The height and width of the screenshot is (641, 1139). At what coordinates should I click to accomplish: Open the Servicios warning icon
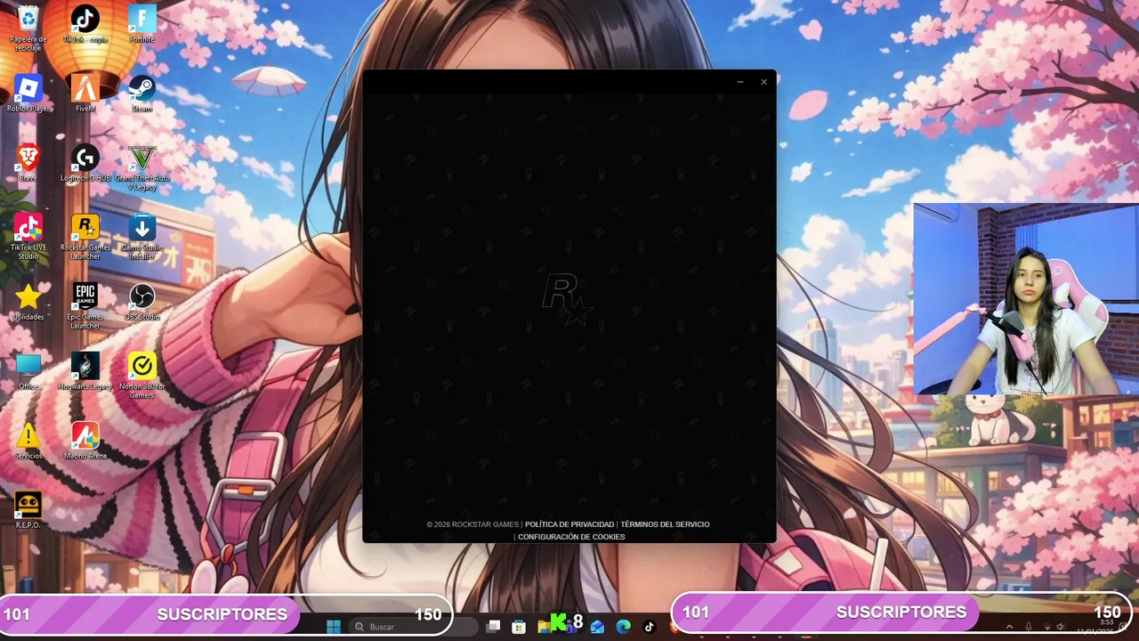click(28, 440)
